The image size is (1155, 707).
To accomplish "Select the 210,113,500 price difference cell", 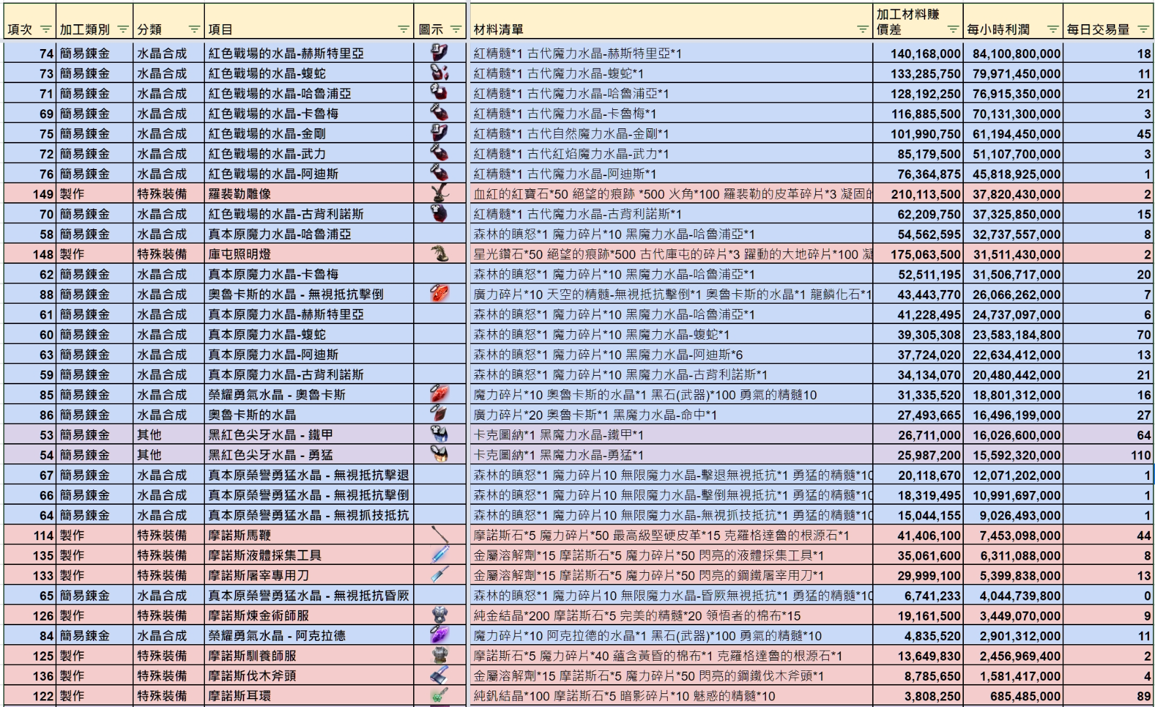I will (918, 194).
